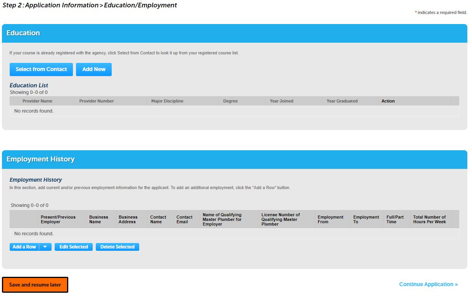Click Add New education button

pyautogui.click(x=94, y=69)
